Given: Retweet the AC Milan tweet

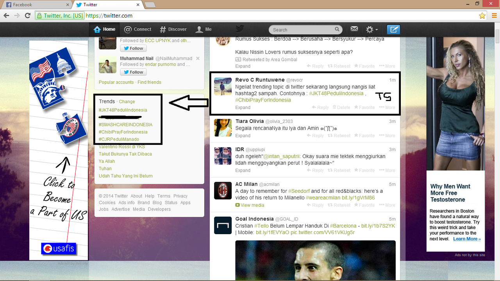Looking at the screenshot, I should point(339,205).
